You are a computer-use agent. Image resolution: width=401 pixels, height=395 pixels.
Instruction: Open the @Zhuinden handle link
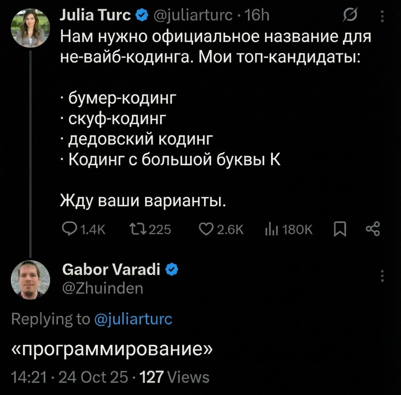coord(102,288)
